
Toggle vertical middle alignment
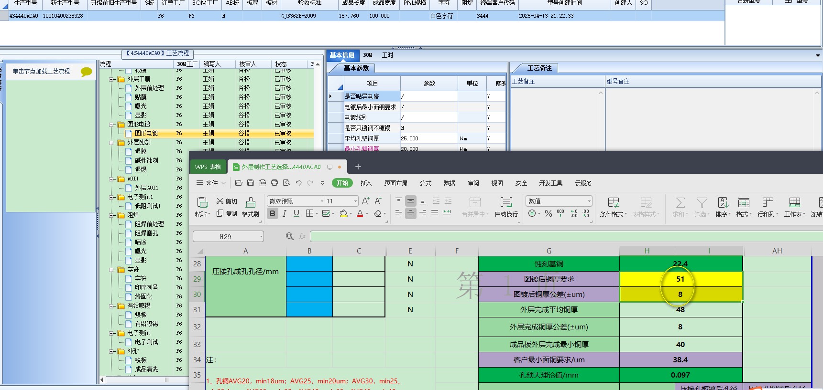click(x=411, y=201)
